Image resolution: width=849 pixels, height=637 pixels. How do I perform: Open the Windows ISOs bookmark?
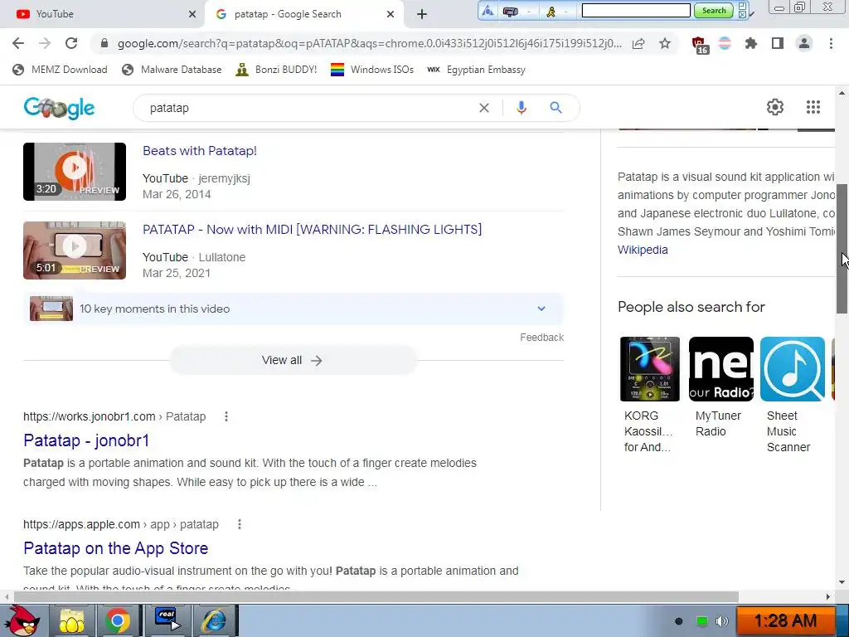(x=372, y=70)
